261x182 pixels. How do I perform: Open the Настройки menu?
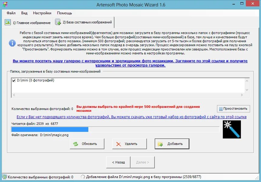42,13
